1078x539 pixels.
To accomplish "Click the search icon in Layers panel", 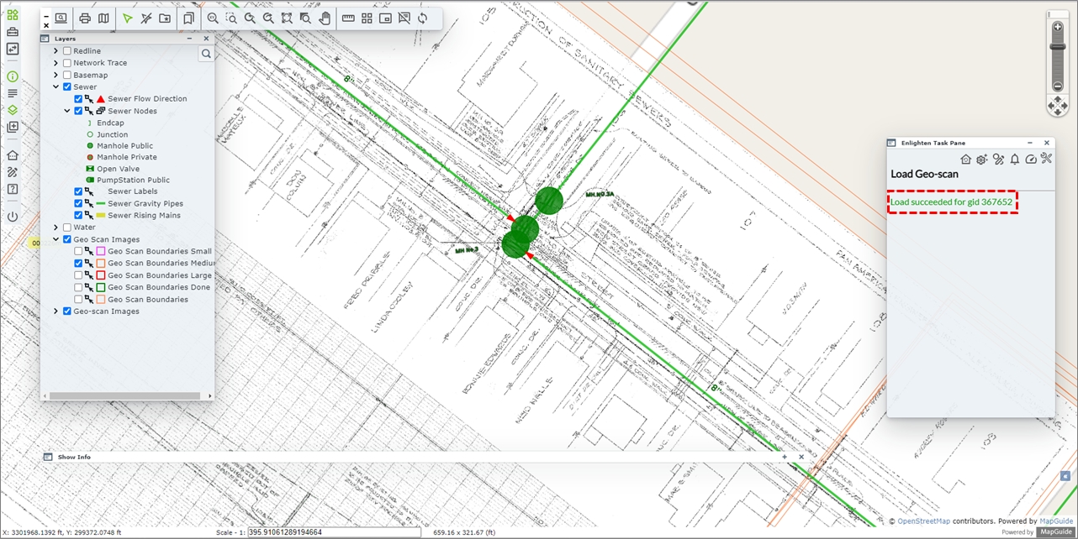I will 206,54.
